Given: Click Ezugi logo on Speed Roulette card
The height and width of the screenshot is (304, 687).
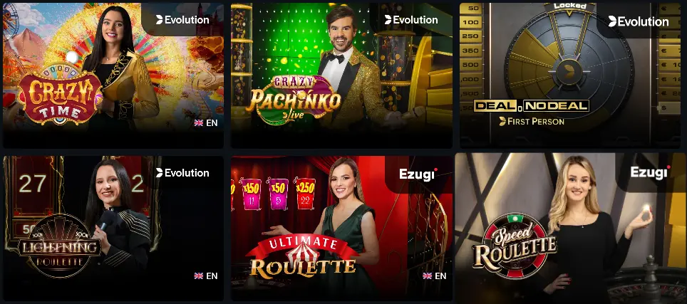Looking at the screenshot, I should tap(650, 172).
